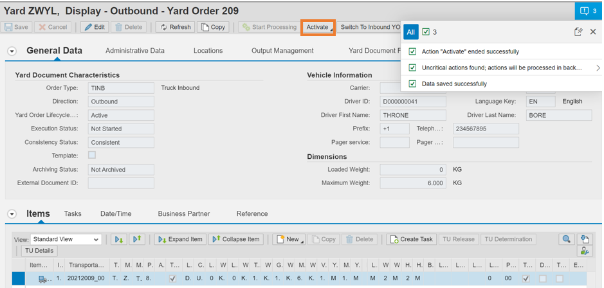Click the TU Details button
Image resolution: width=604 pixels, height=288 pixels.
click(x=39, y=251)
